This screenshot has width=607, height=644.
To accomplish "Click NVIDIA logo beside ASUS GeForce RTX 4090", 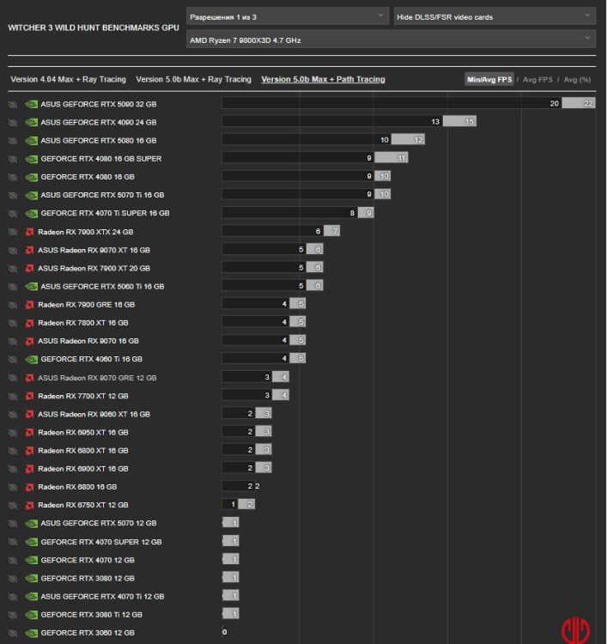I will [32, 123].
